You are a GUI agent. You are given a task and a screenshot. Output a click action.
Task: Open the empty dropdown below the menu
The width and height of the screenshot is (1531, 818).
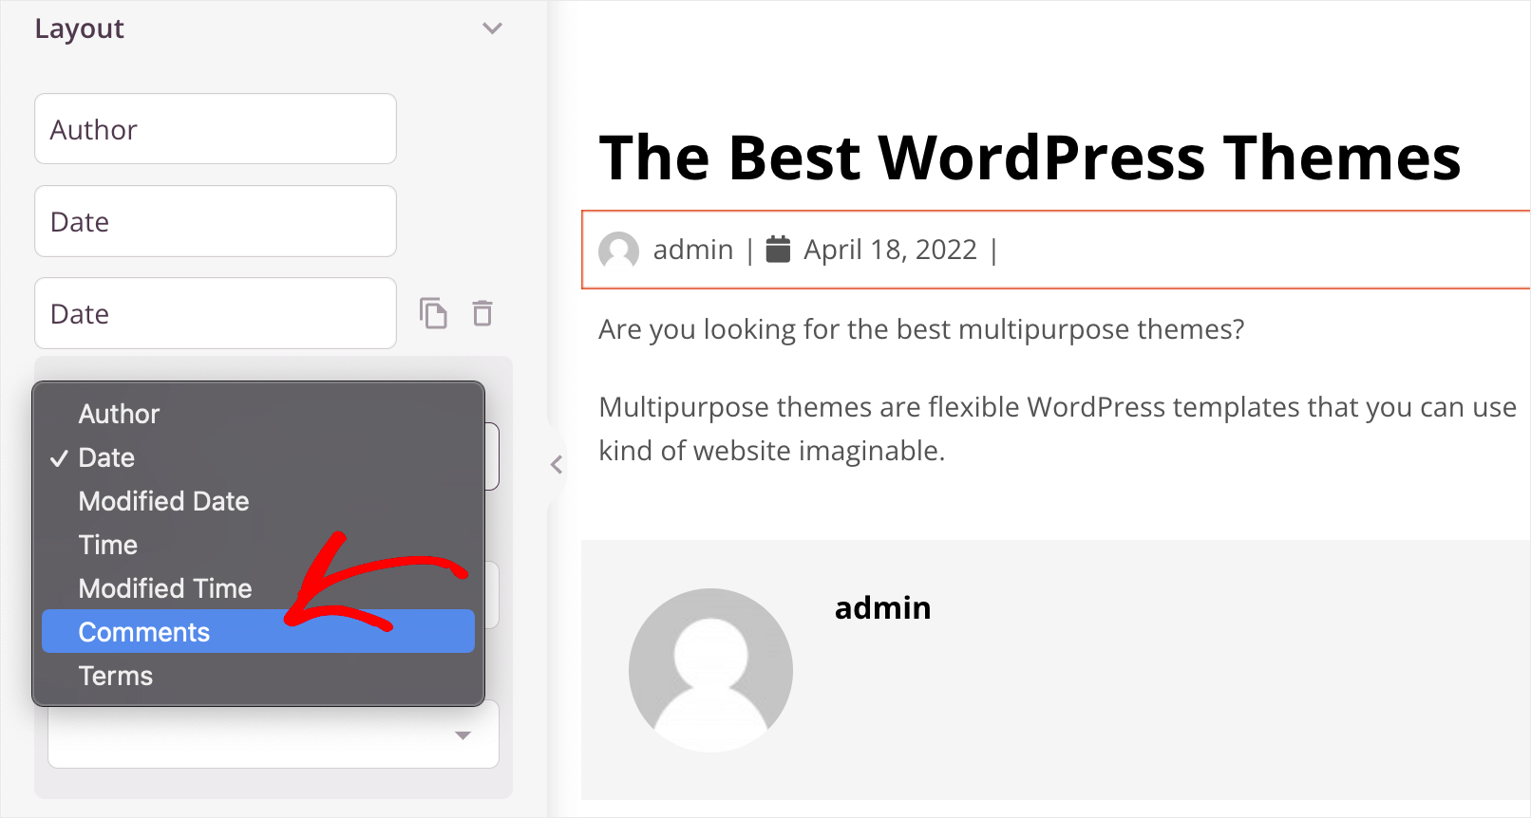(x=274, y=734)
